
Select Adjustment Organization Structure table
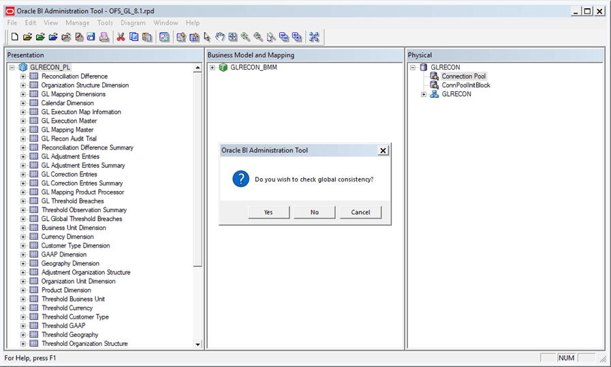pyautogui.click(x=86, y=272)
